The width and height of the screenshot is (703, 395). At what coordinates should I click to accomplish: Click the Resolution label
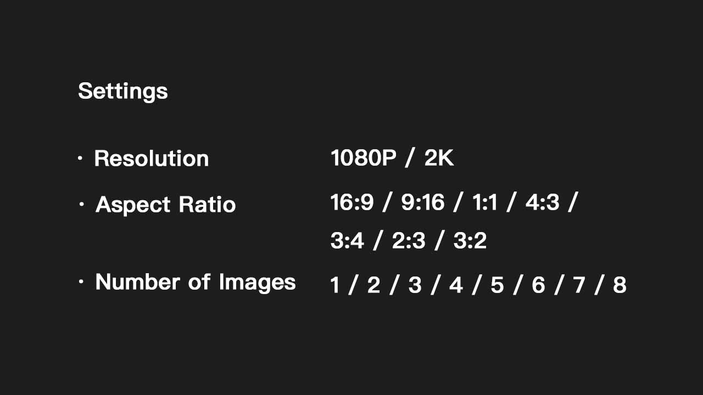[151, 159]
